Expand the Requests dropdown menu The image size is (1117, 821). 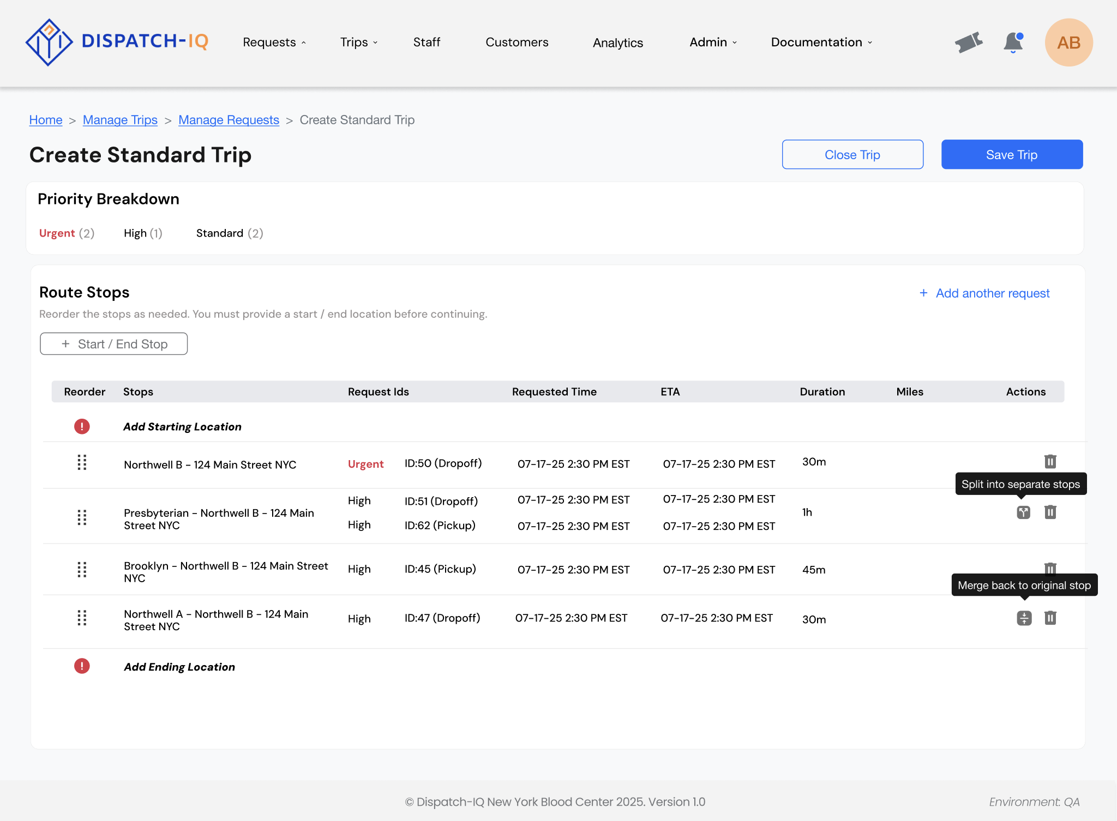coord(274,42)
